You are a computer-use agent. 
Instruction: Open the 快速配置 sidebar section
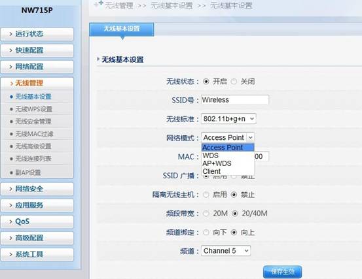tap(37, 50)
